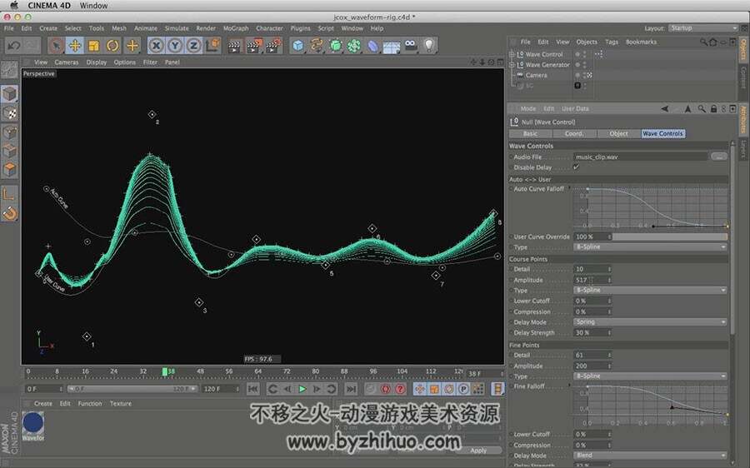The height and width of the screenshot is (468, 750).
Task: Open the vertical Attributes side tab
Action: coord(744,120)
